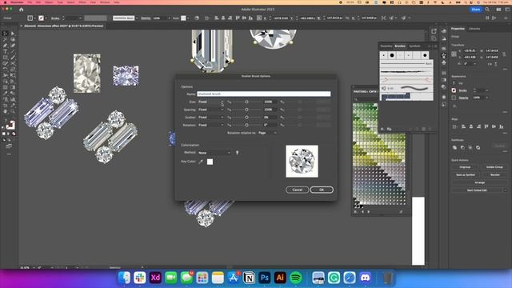The height and width of the screenshot is (288, 512).
Task: Click Cancel in Scatter Brush Options
Action: [297, 190]
